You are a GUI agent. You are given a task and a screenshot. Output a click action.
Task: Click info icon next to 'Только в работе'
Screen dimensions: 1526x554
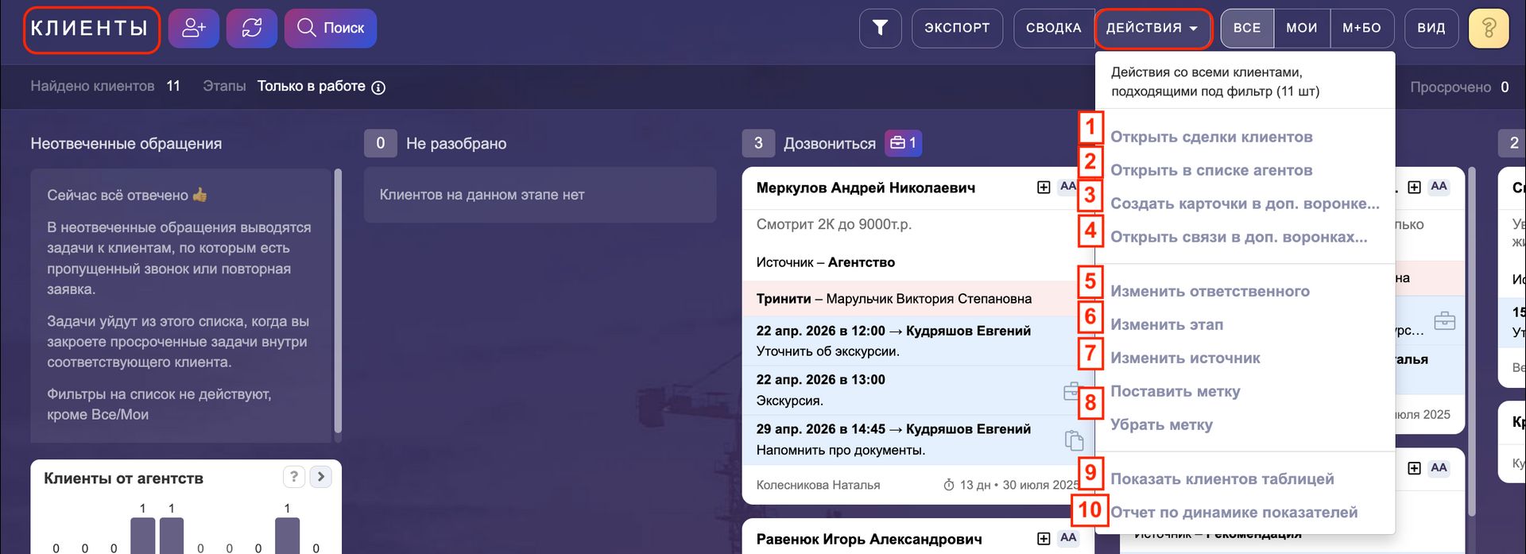379,87
